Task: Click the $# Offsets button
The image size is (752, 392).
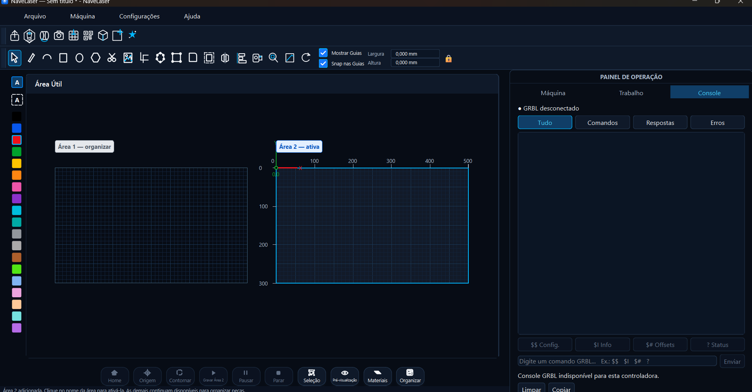Action: pyautogui.click(x=660, y=345)
